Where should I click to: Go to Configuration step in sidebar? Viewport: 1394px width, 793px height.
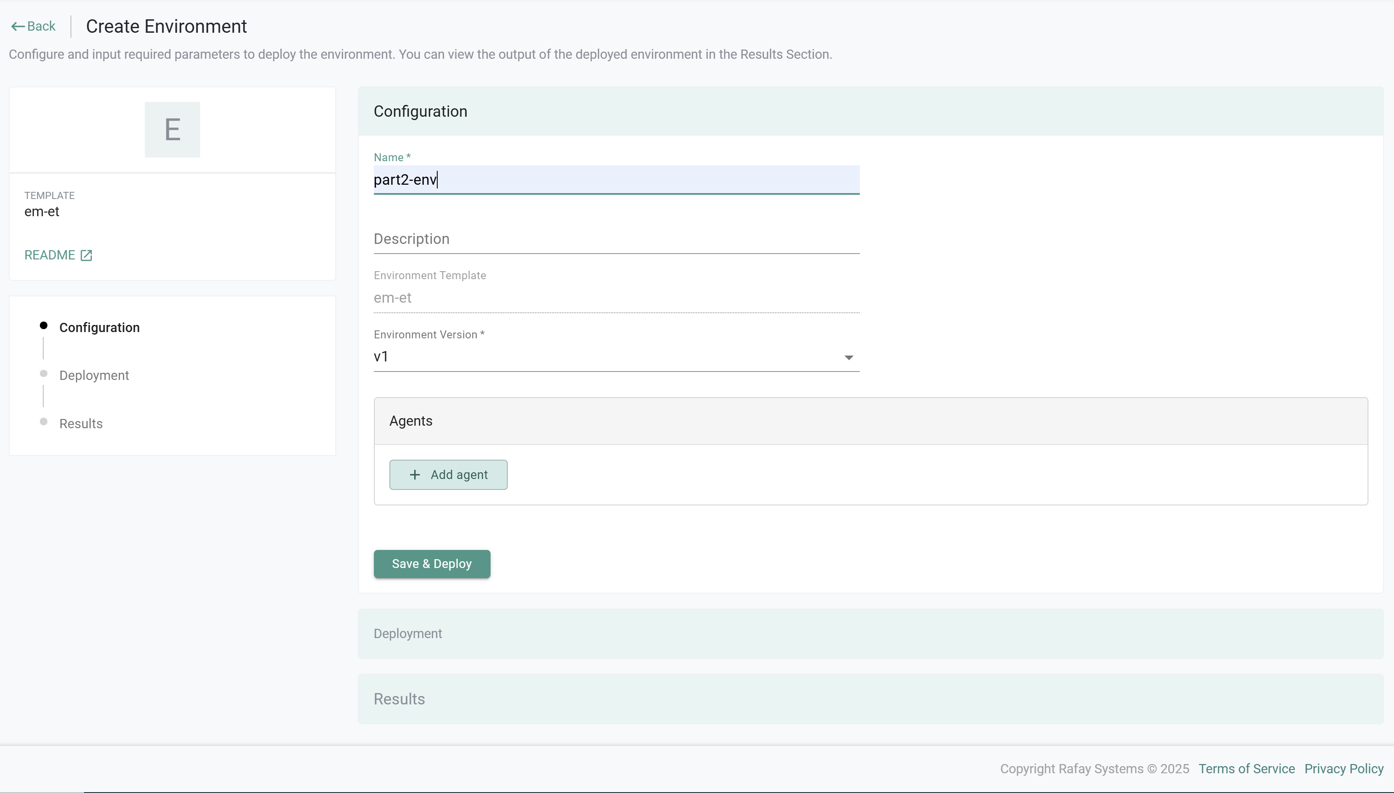tap(99, 327)
